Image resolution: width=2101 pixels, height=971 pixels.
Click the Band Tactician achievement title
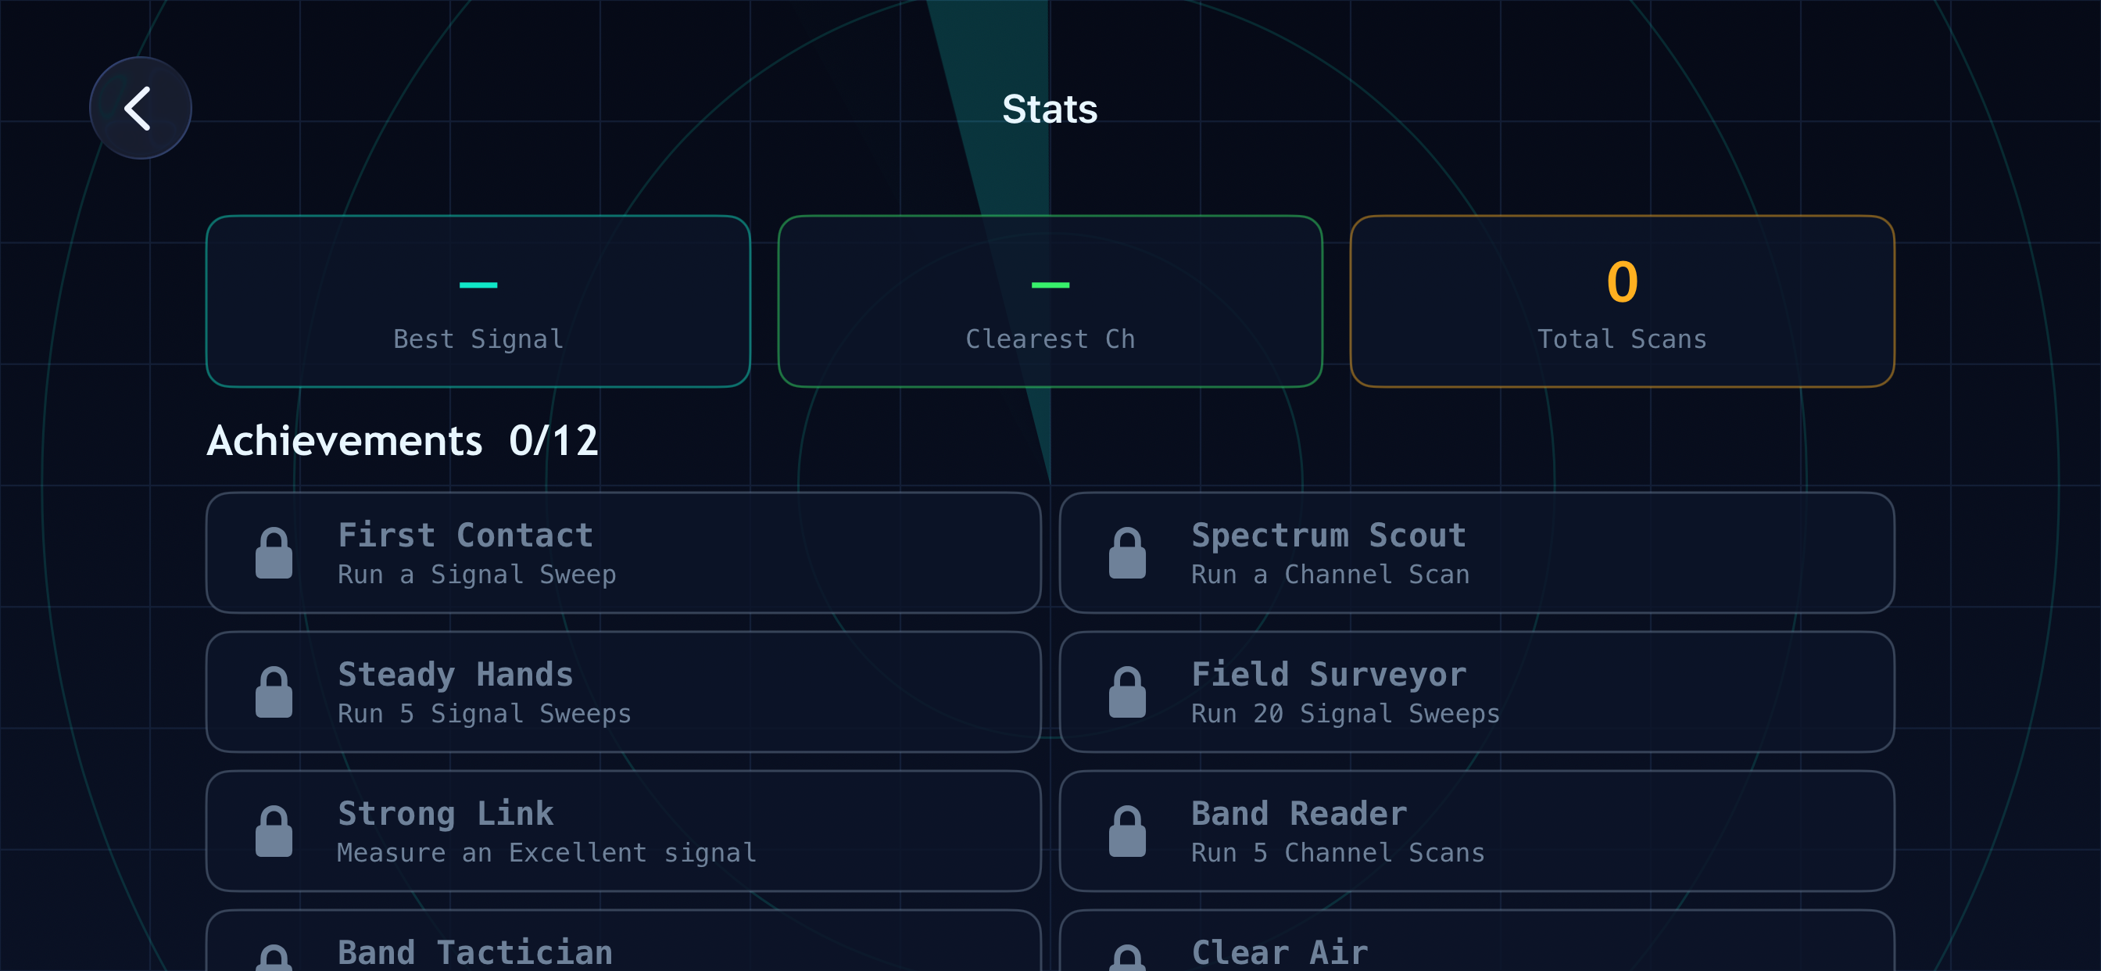pyautogui.click(x=475, y=952)
